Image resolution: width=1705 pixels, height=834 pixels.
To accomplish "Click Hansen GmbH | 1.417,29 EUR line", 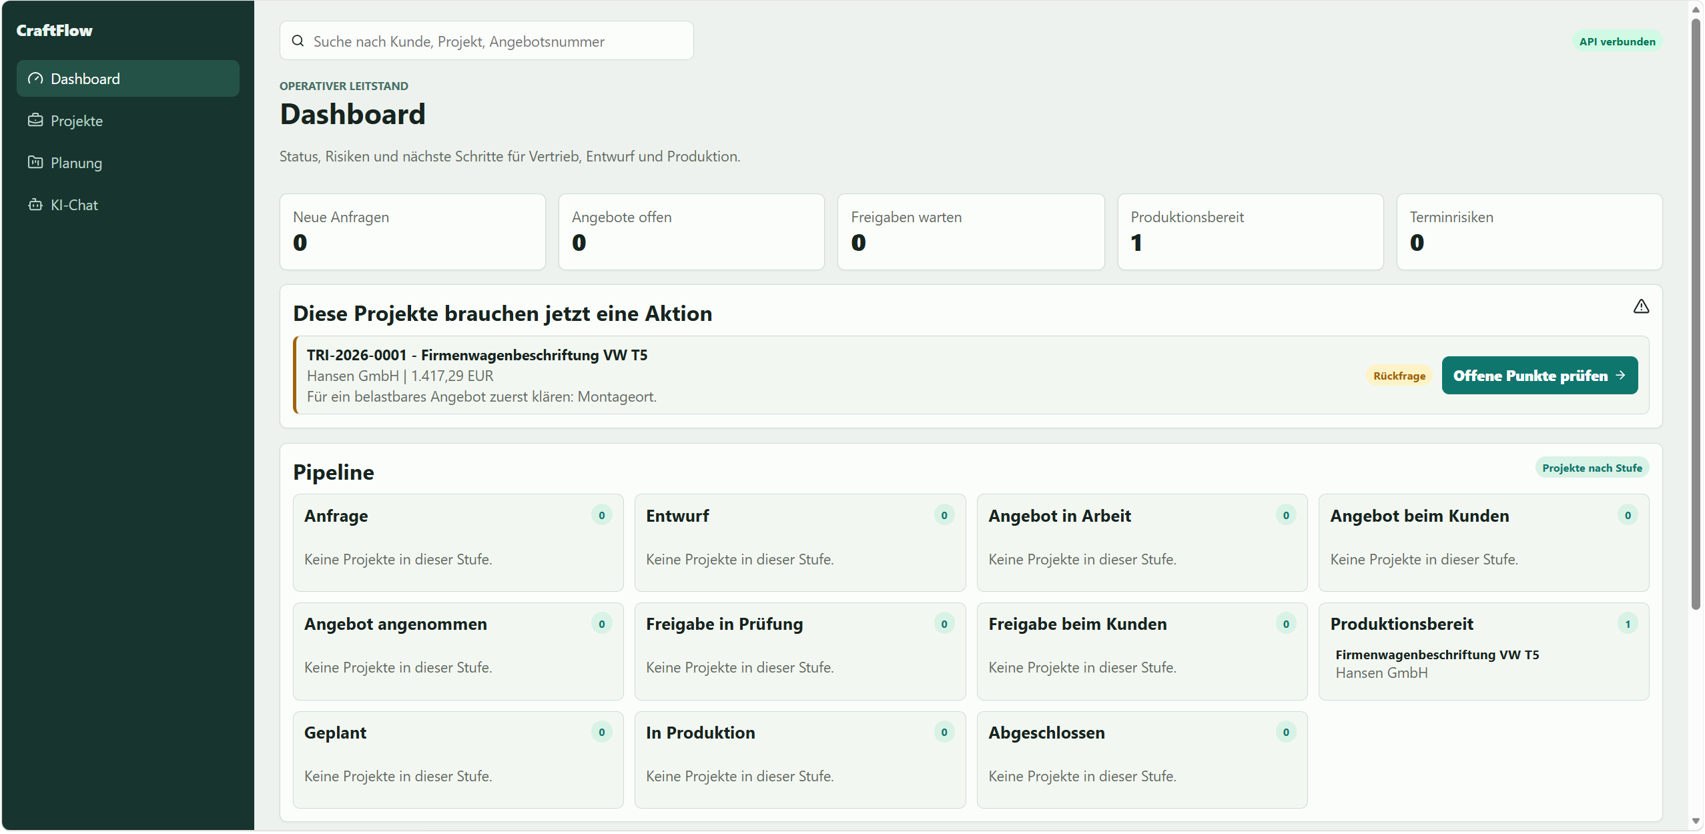I will tap(400, 376).
